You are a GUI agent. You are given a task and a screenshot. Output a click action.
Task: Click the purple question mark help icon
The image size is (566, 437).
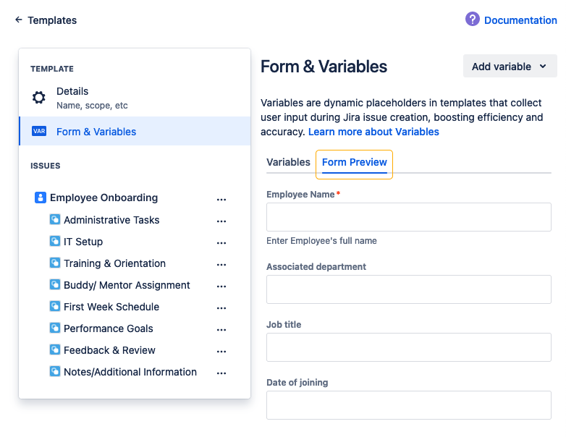tap(473, 20)
